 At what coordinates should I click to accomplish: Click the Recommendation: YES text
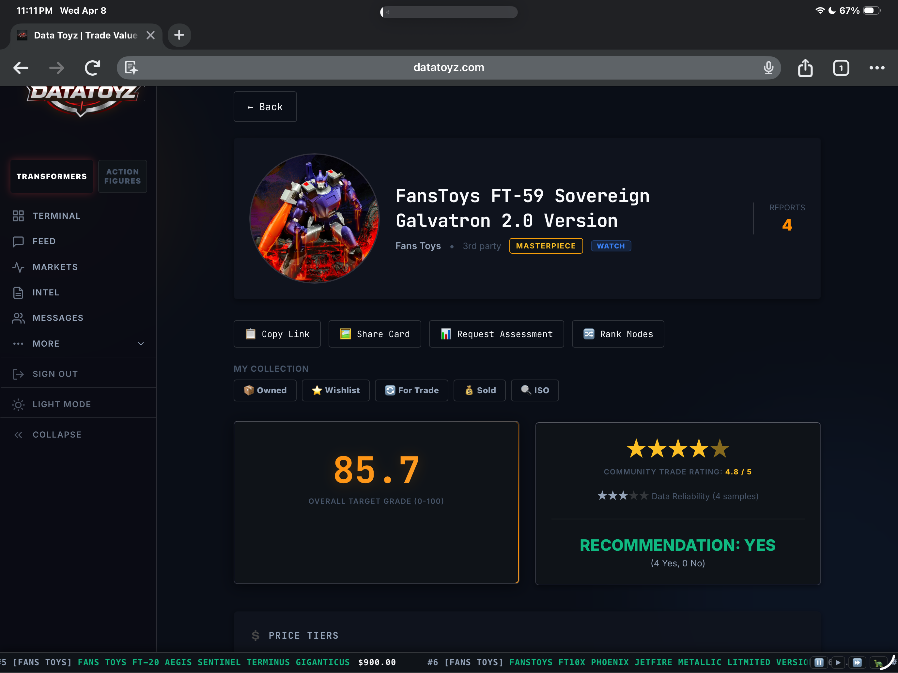(x=677, y=545)
